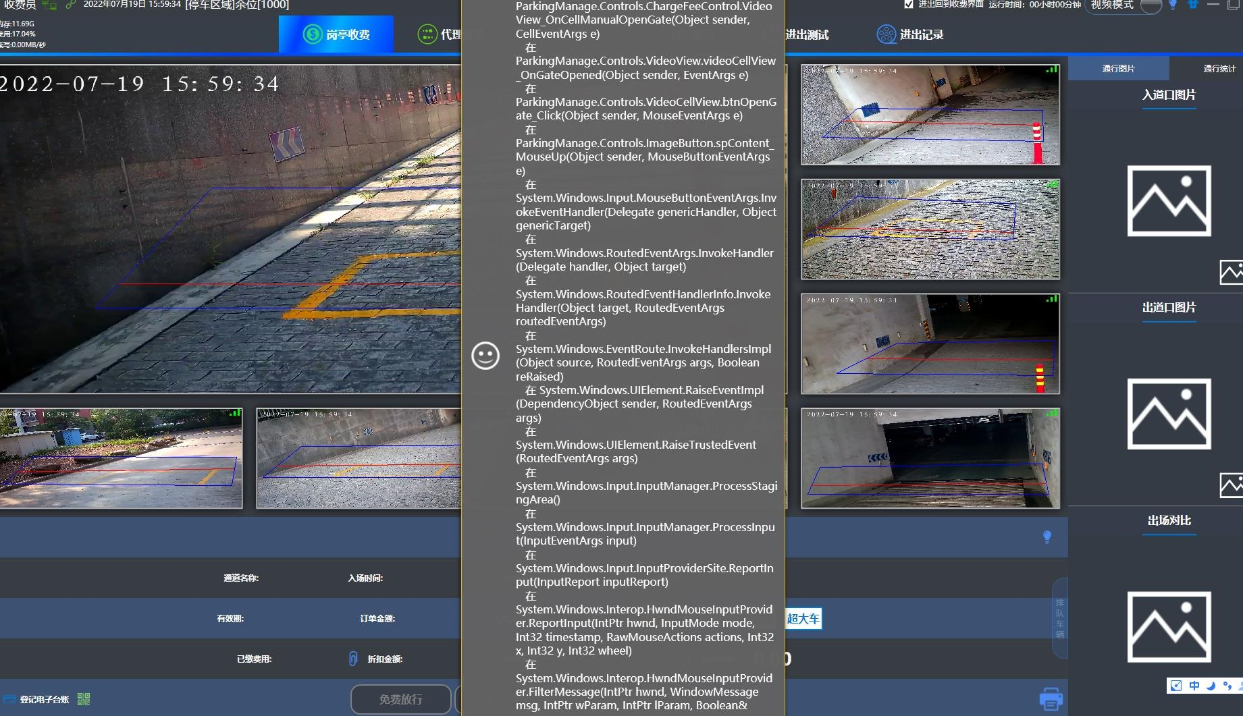Open the 进出记录 tab
This screenshot has height=716, width=1243.
click(x=909, y=34)
